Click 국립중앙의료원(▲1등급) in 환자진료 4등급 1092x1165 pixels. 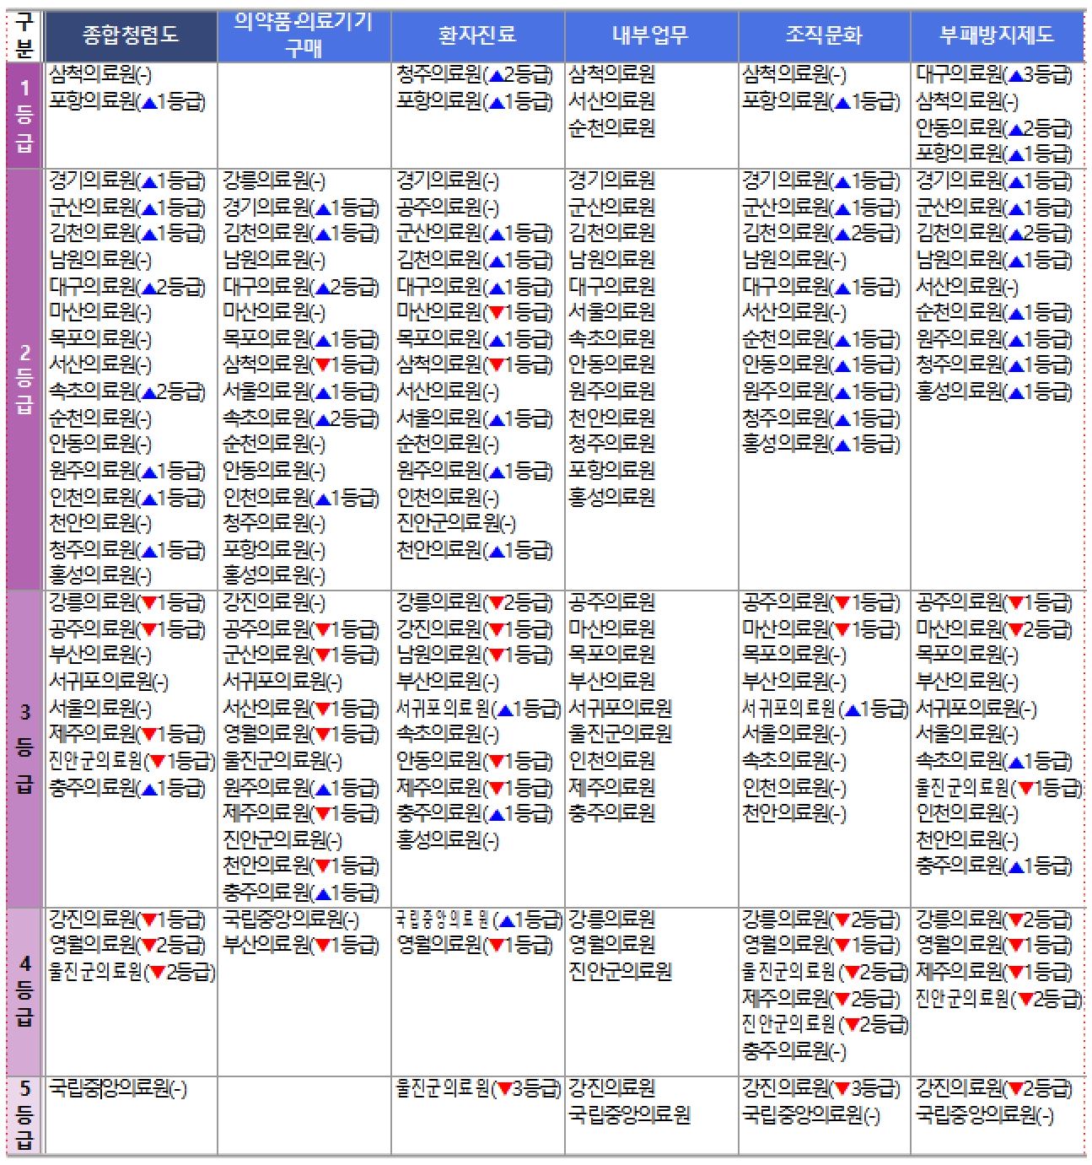(479, 919)
